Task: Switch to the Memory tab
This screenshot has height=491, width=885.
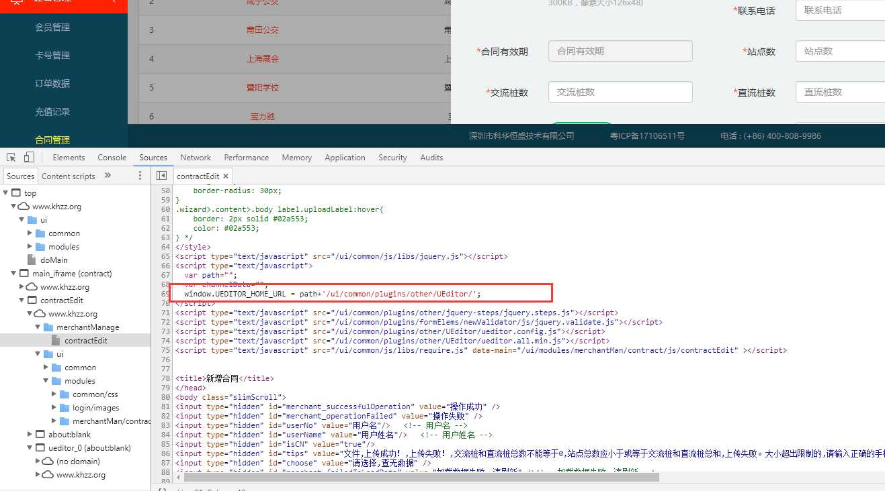Action: [x=297, y=158]
